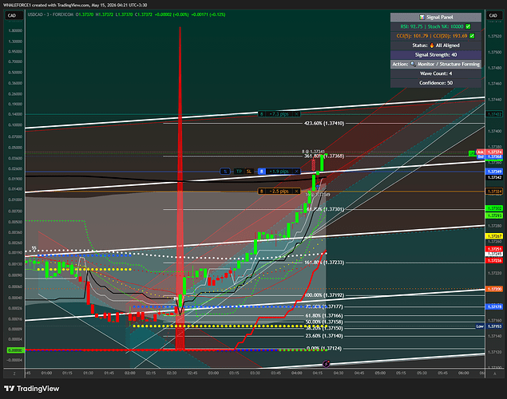Click green check mark in CCI row

472,36
